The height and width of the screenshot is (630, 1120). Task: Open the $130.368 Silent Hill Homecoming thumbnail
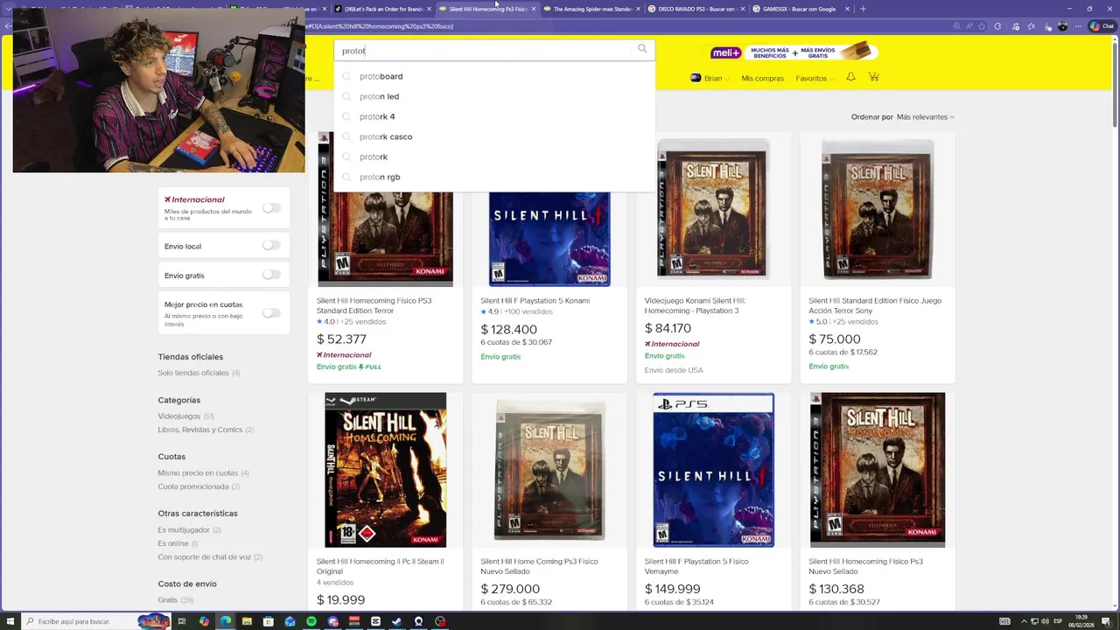(x=878, y=470)
